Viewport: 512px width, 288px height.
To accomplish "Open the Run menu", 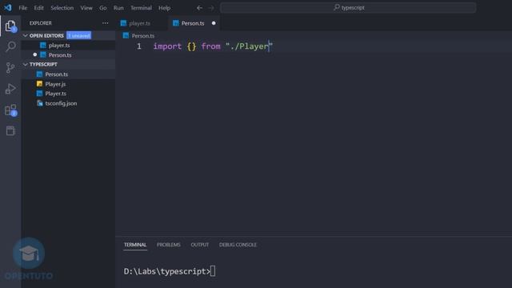I will click(x=118, y=8).
